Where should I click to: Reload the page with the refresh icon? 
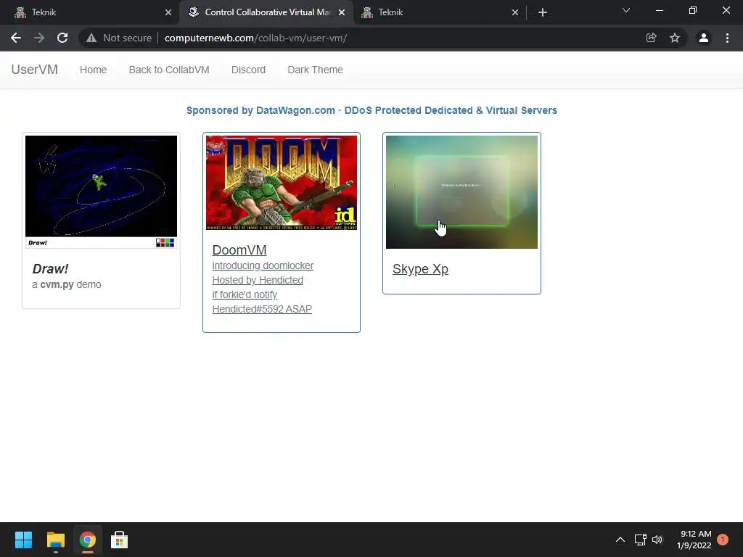[62, 38]
